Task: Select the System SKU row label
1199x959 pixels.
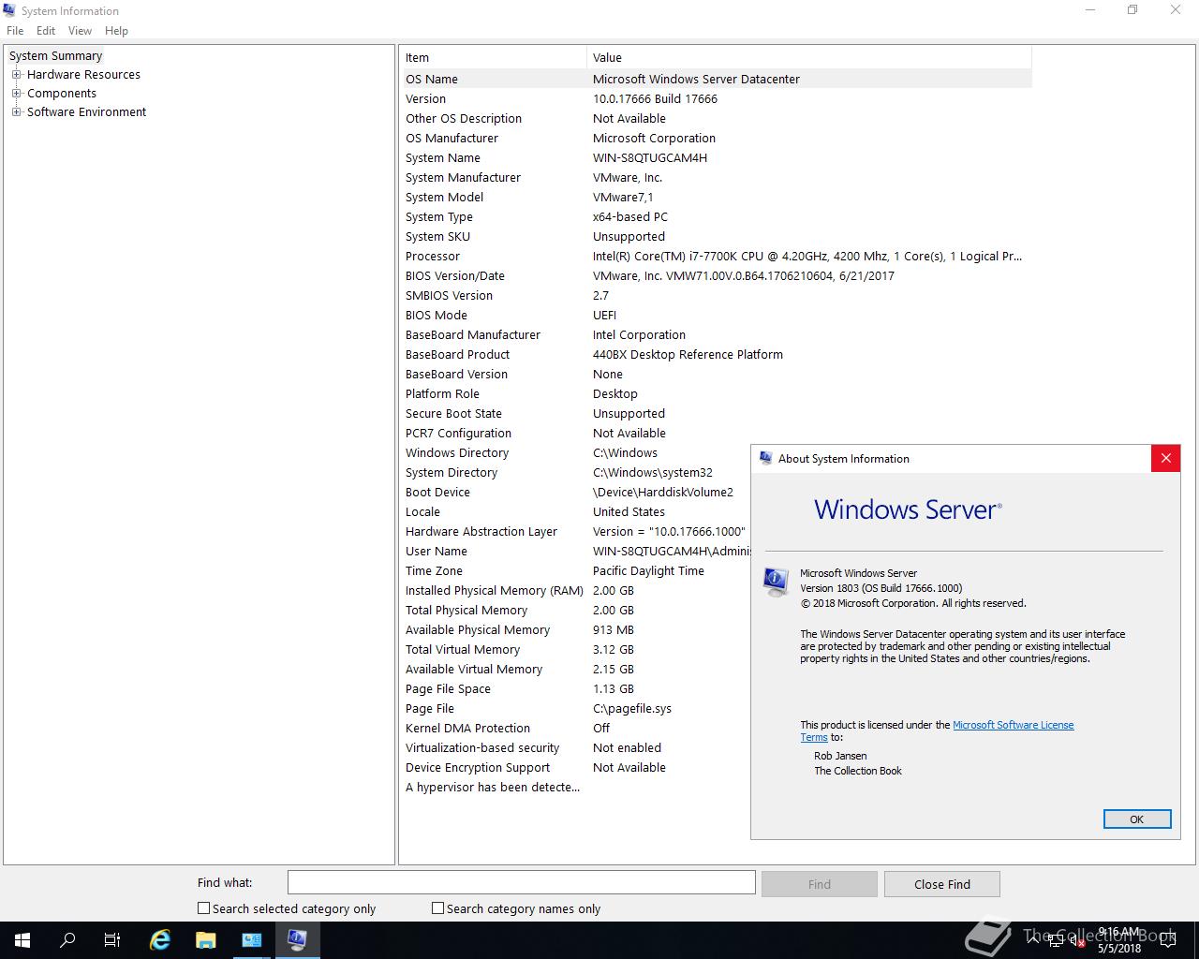Action: point(437,236)
